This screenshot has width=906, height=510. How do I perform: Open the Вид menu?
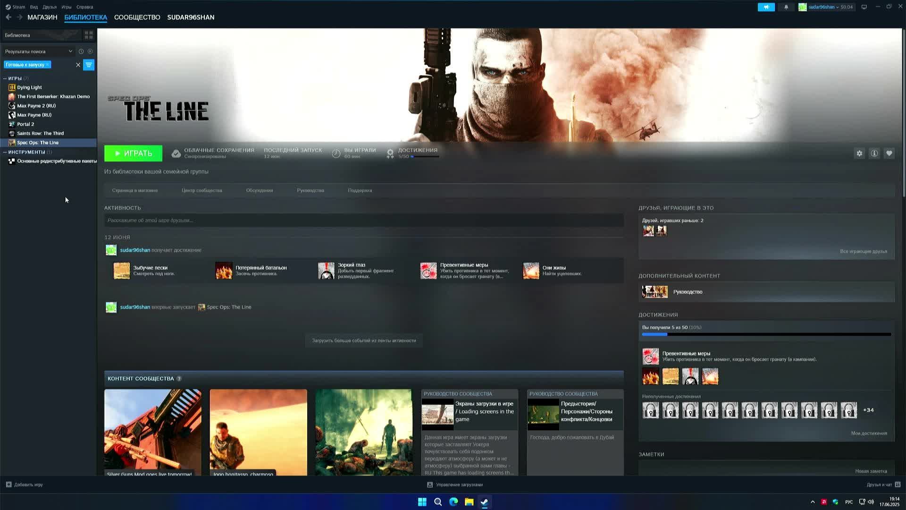[34, 7]
